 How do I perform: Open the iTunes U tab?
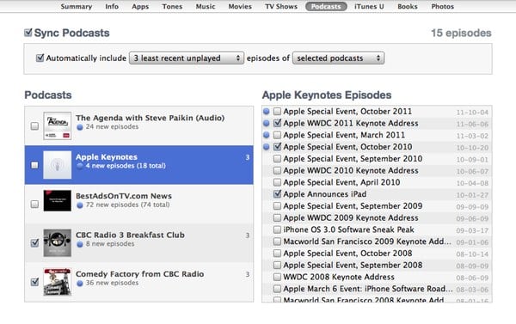pyautogui.click(x=369, y=6)
